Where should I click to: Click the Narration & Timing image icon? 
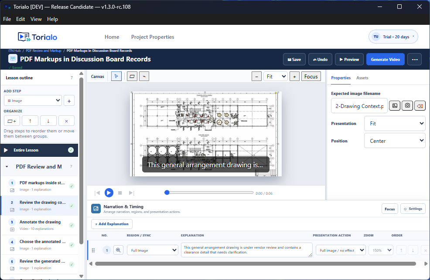point(96,209)
